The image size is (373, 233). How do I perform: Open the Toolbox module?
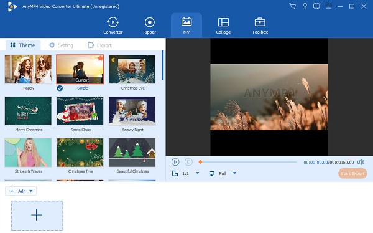(x=260, y=26)
